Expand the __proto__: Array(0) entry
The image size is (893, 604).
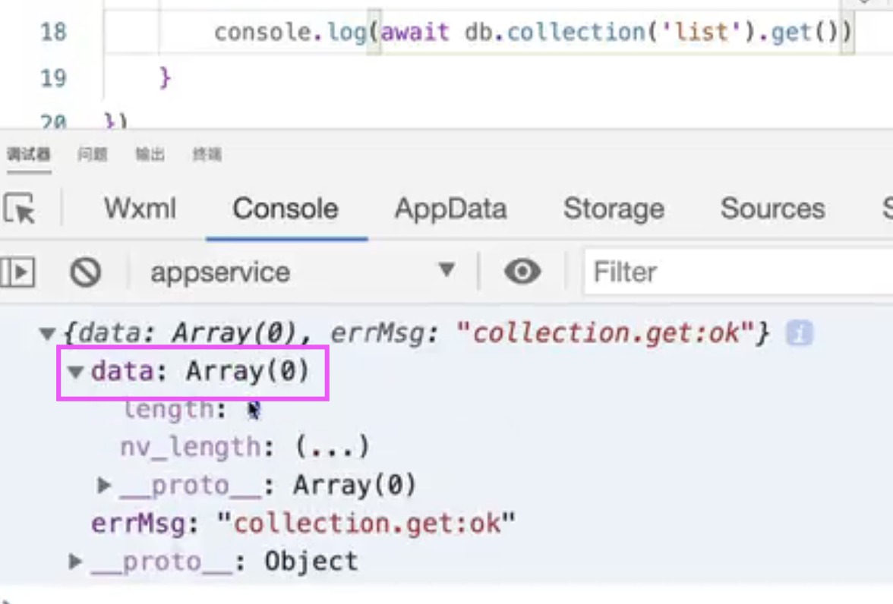point(105,485)
